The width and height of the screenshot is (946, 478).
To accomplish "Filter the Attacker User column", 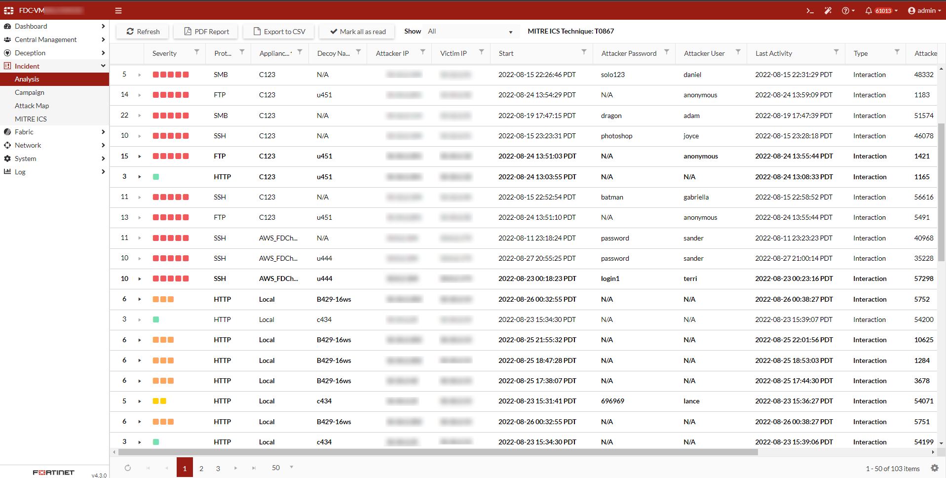I will click(x=738, y=52).
